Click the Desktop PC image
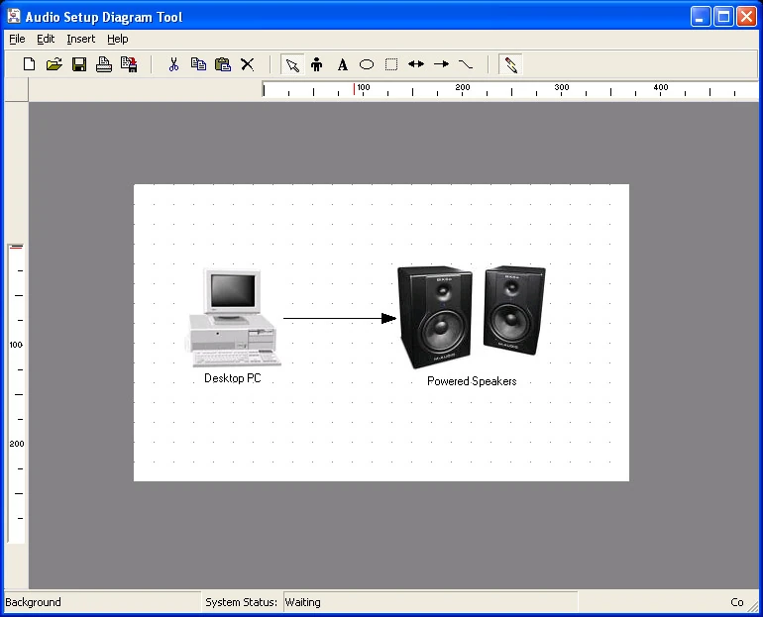Image resolution: width=763 pixels, height=617 pixels. [233, 317]
